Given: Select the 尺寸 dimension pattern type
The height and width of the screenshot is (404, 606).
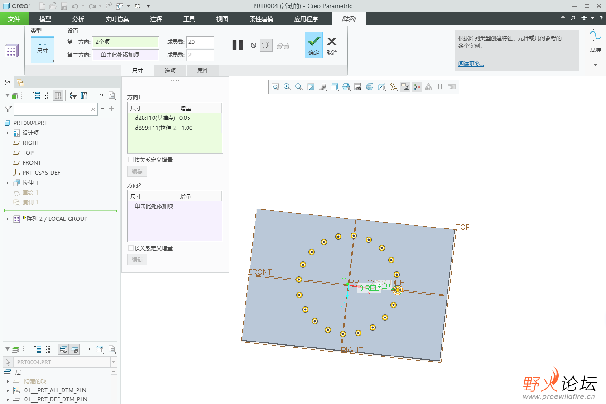Looking at the screenshot, I should 43,50.
